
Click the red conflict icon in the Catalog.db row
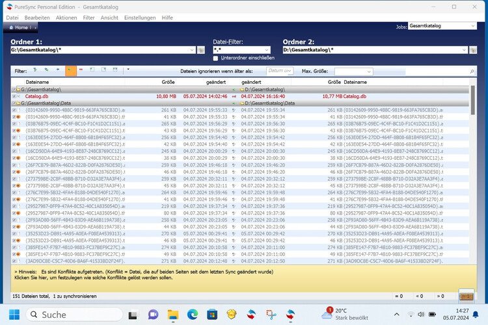234,96
